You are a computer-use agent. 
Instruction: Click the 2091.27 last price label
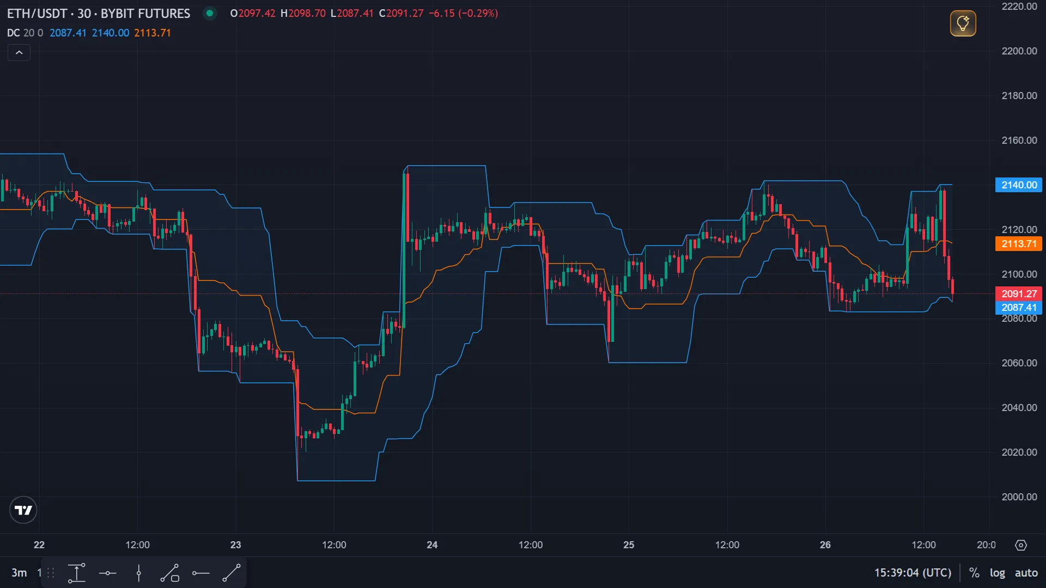tap(1018, 294)
